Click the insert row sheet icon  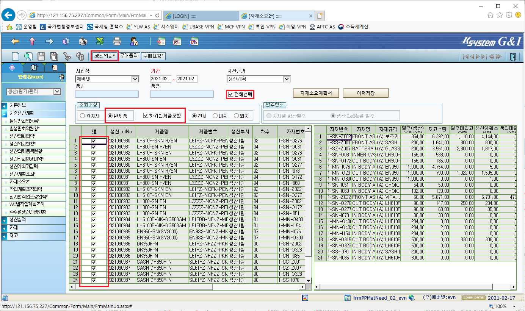click(x=162, y=41)
